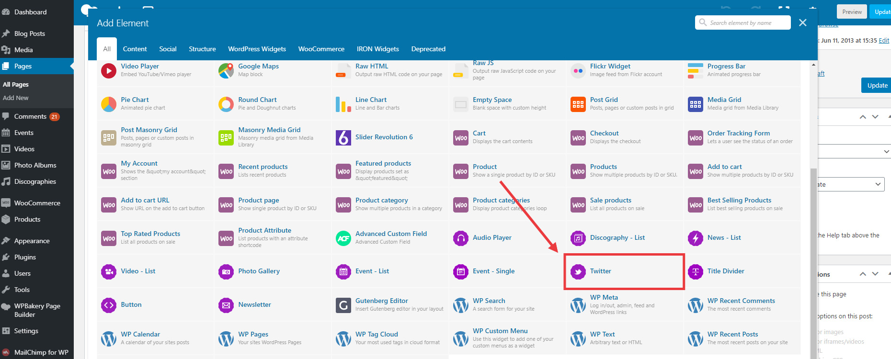891x359 pixels.
Task: Open Comments in the sidebar
Action: (x=37, y=116)
